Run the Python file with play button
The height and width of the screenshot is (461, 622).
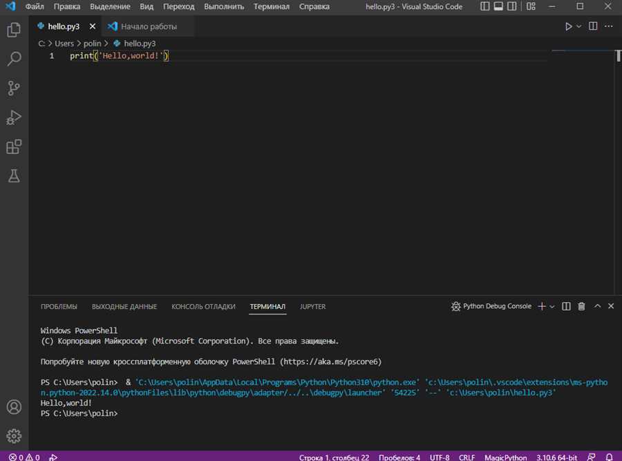(x=568, y=26)
